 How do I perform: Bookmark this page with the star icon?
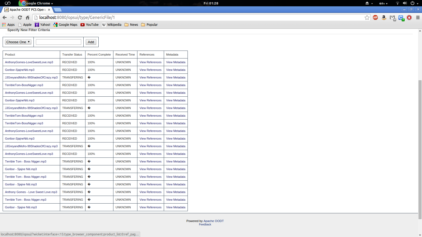coord(367,17)
